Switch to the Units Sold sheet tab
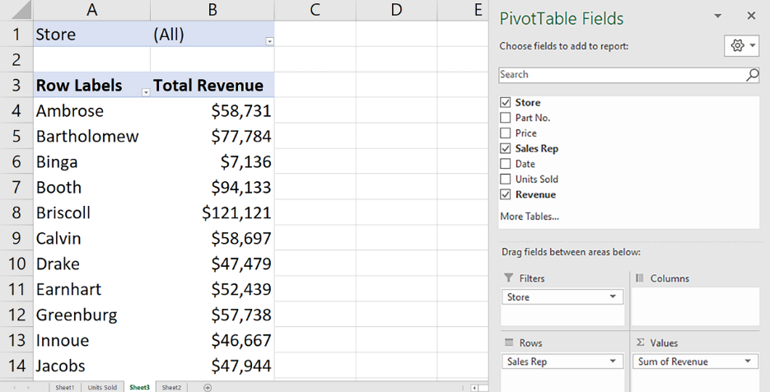770x392 pixels. [102, 387]
